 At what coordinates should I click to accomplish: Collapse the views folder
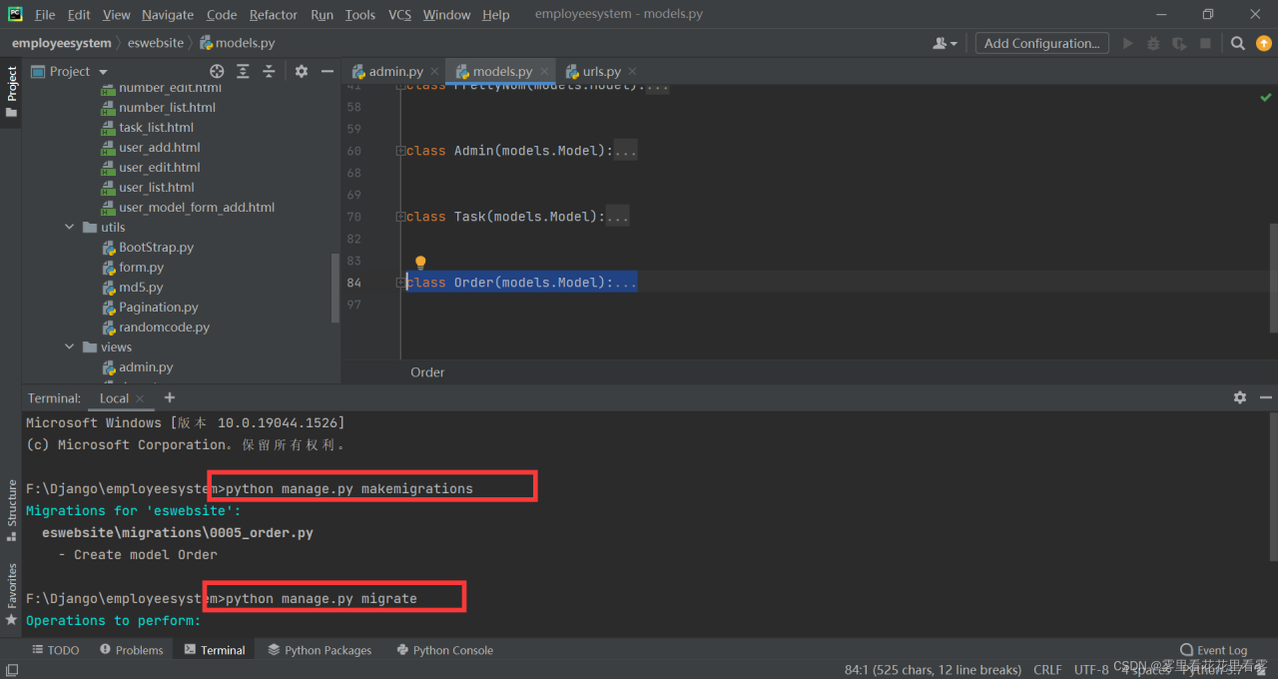coord(70,347)
